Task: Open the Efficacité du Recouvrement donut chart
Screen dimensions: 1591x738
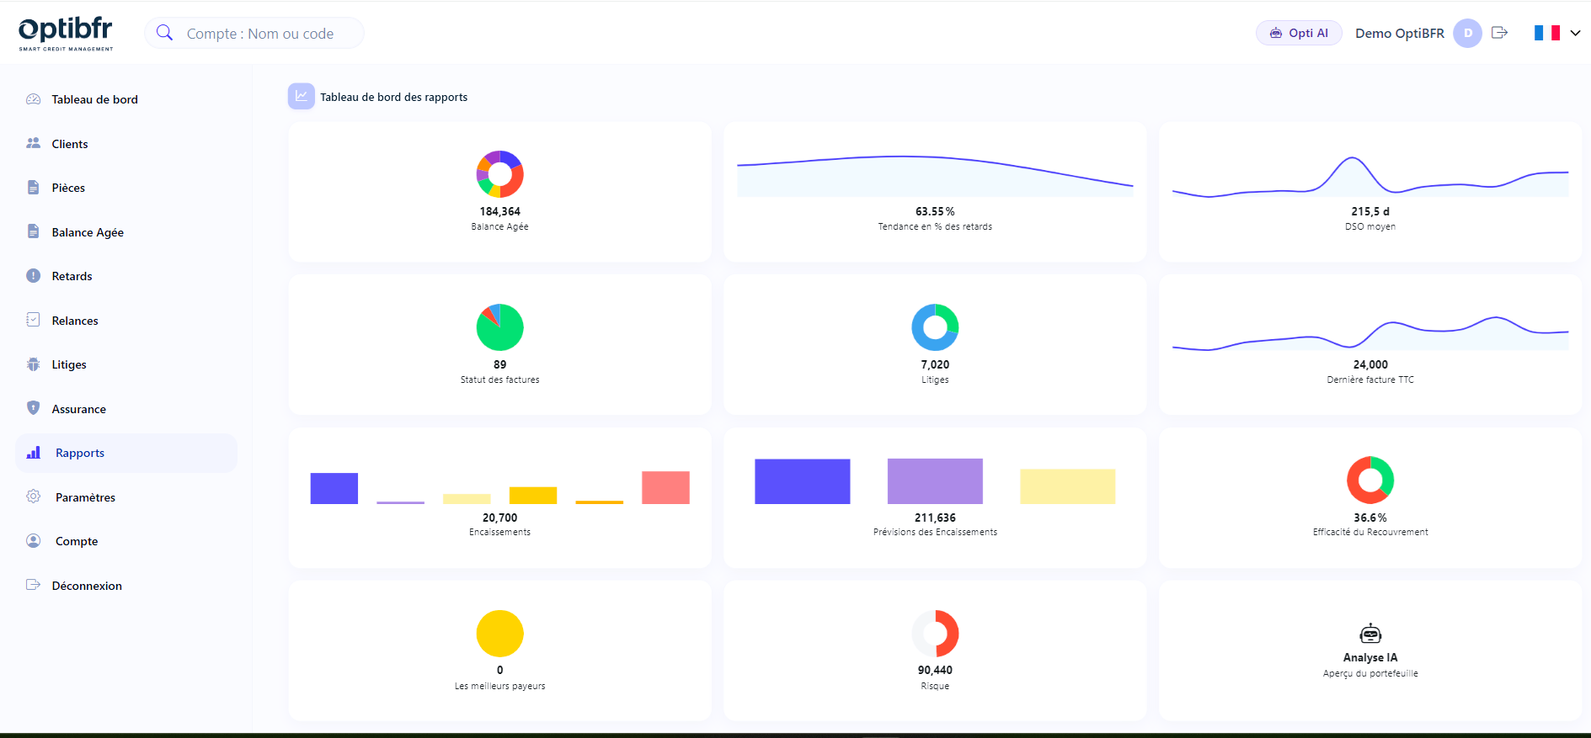Action: [1370, 480]
